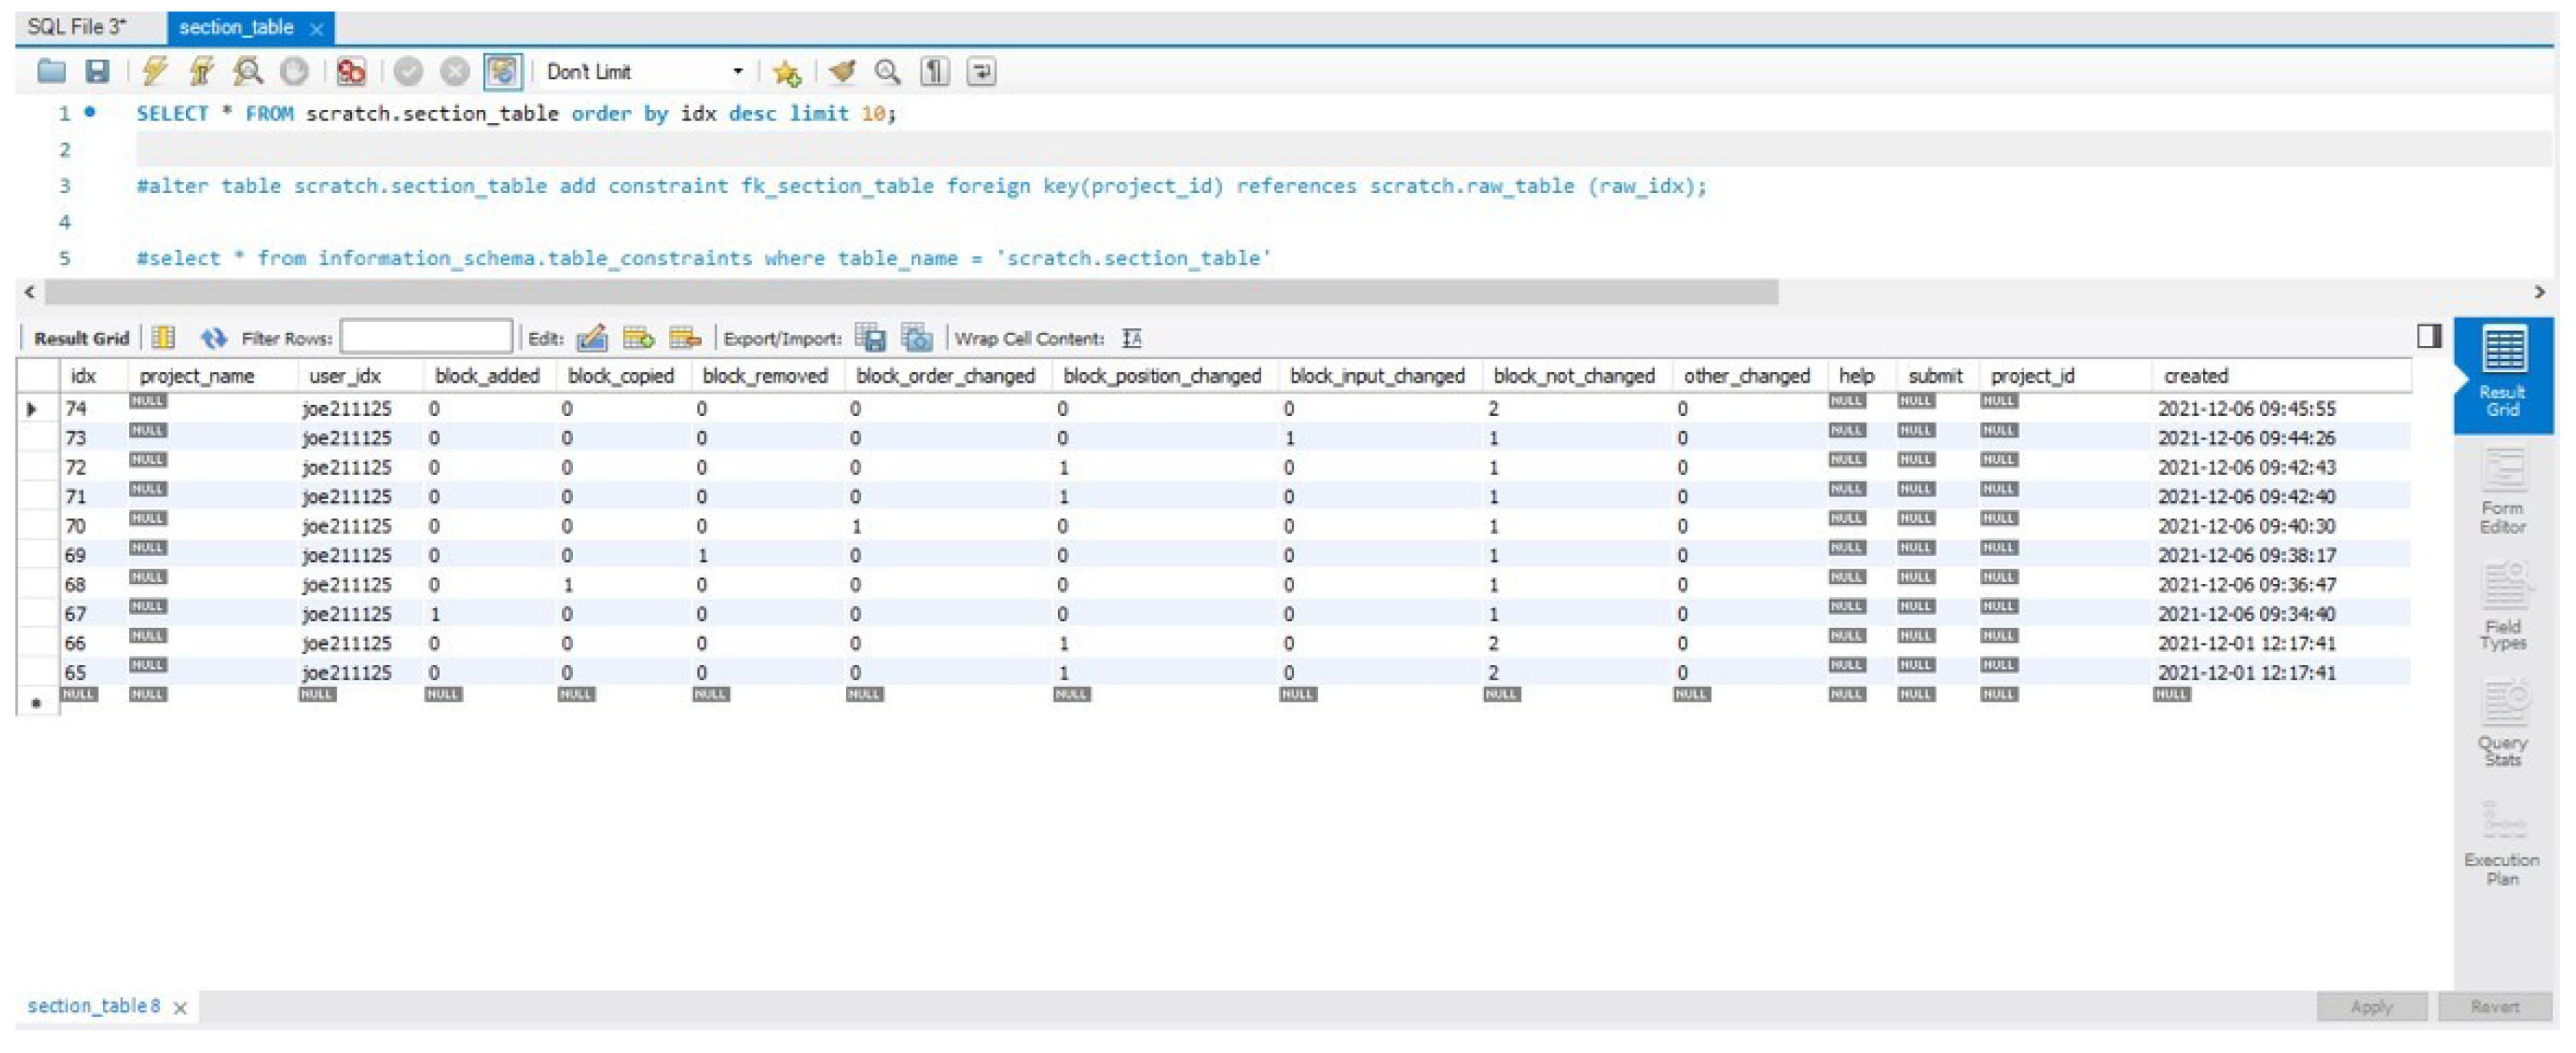Add a new snippet with the star icon
The width and height of the screenshot is (2576, 1053).
pyautogui.click(x=786, y=72)
